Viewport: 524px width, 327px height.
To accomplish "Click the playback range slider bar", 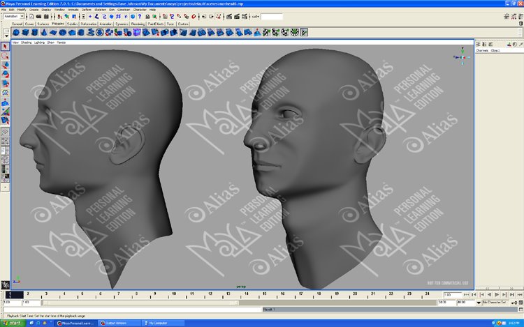I will tap(140, 303).
